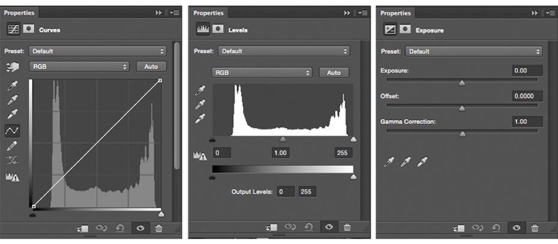Clip to layer icon in Levels panel
The image size is (558, 244).
pos(271,227)
